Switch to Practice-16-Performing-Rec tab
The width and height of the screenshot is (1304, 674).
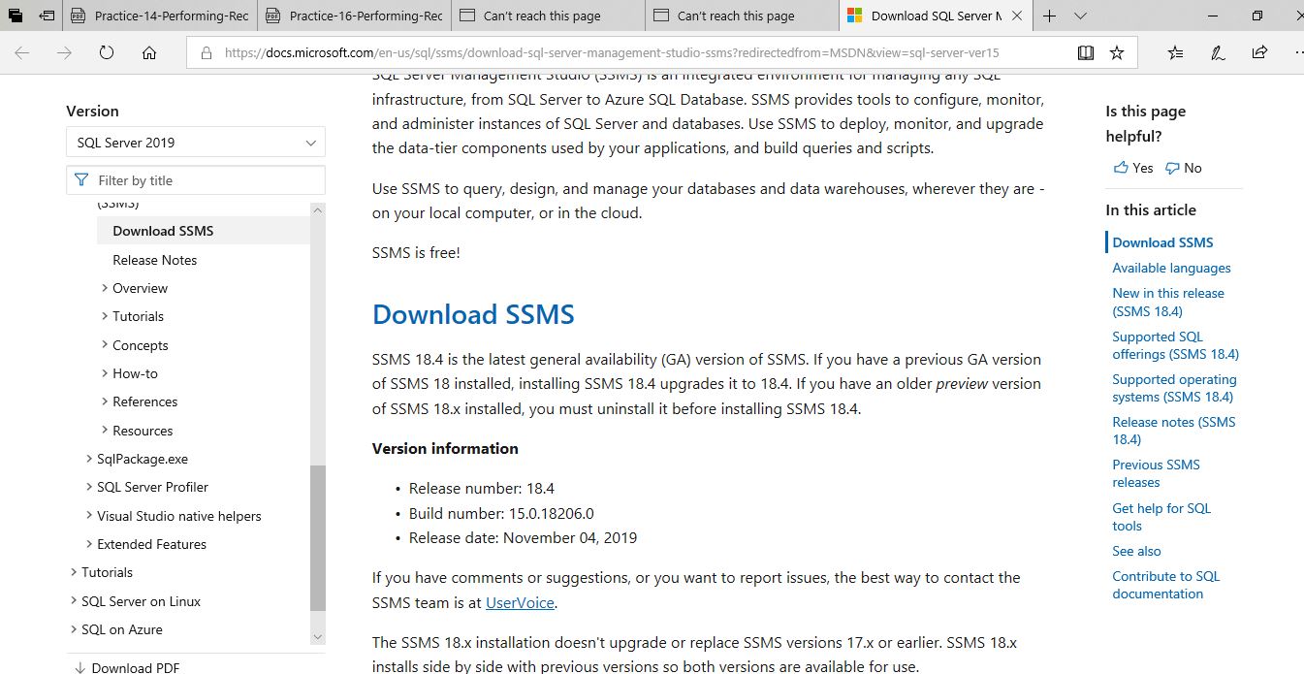[x=354, y=16]
